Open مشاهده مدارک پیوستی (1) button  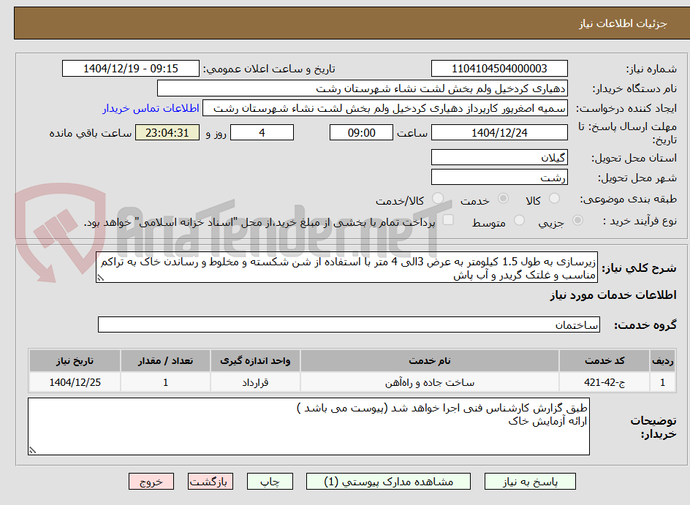pyautogui.click(x=388, y=482)
